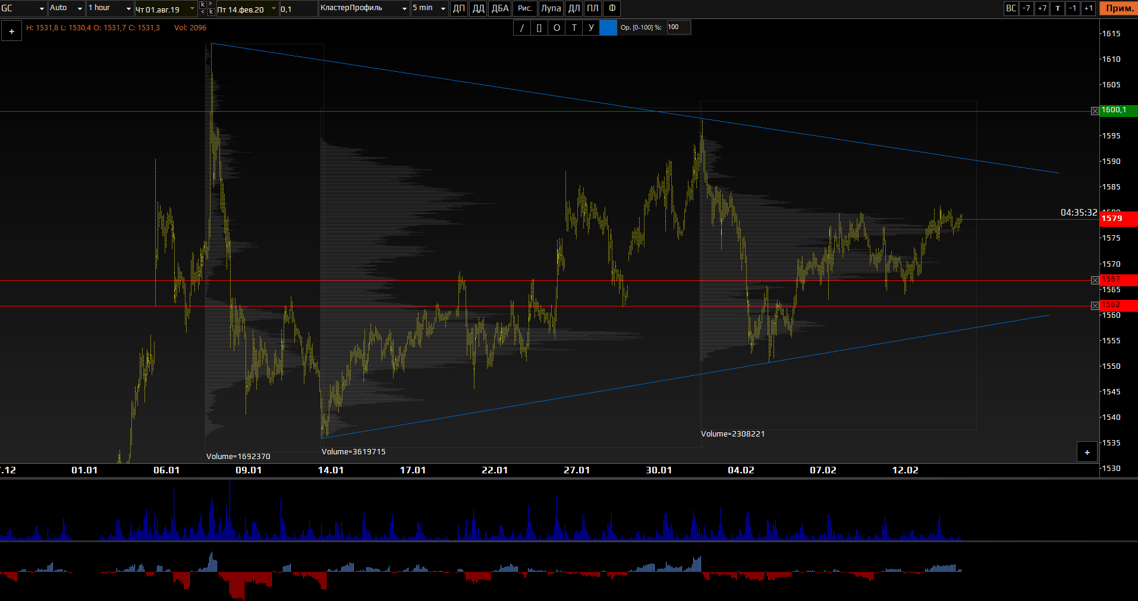Click the opacity percent input field
Image resolution: width=1138 pixels, height=601 pixels.
[678, 27]
